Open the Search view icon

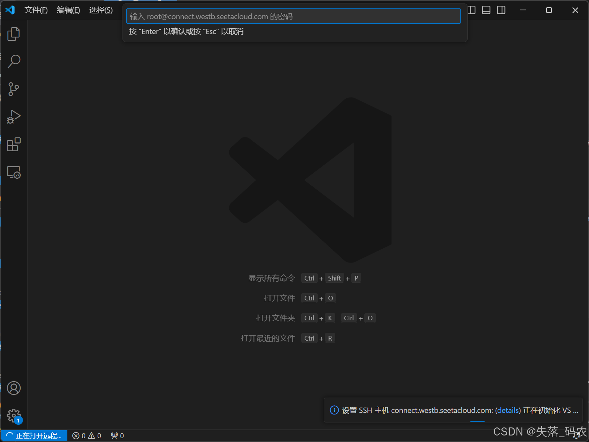point(14,62)
